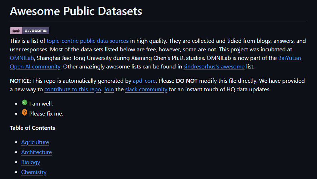Visit the OMNILab link
This screenshot has height=179, width=317.
coord(22,58)
